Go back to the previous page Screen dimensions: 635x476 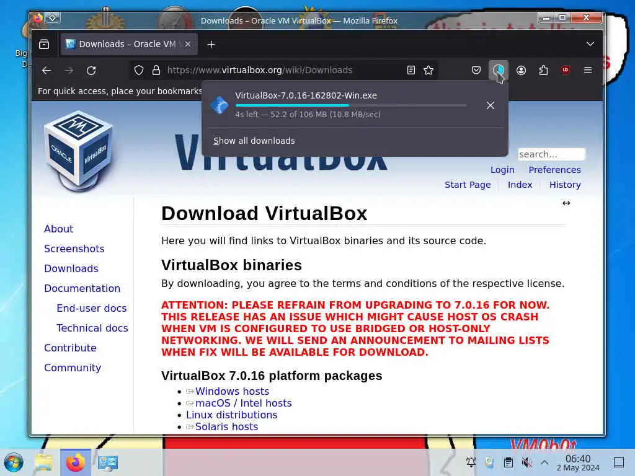tap(47, 71)
